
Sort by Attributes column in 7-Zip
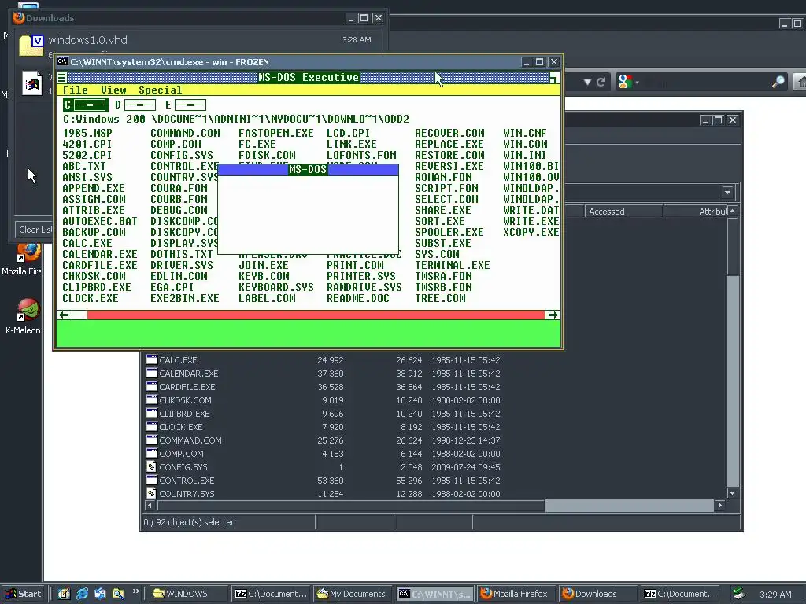click(696, 212)
